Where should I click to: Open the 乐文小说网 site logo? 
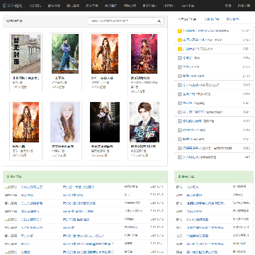coord(12,6)
